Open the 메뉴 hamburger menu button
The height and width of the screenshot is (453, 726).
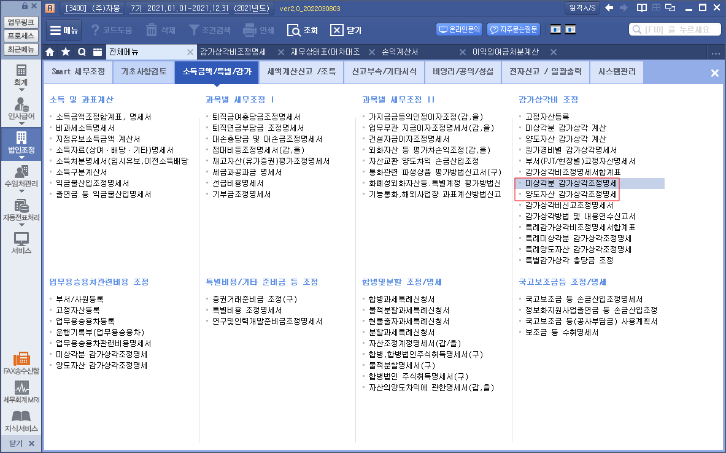click(x=64, y=30)
